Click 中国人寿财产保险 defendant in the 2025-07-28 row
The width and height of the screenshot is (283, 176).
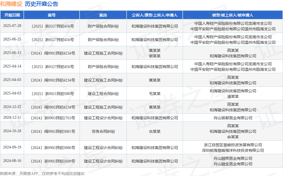click(x=233, y=23)
